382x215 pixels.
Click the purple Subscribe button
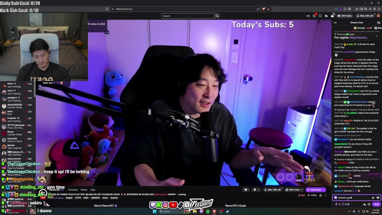tap(316, 190)
